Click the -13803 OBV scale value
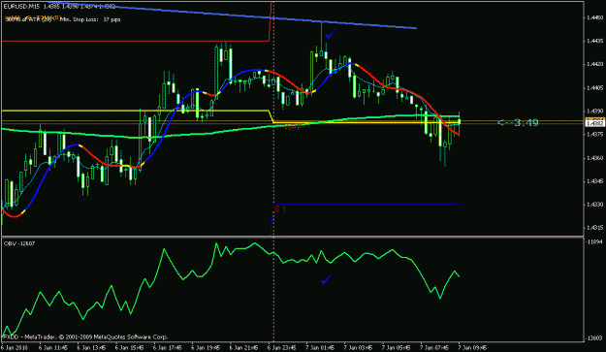The width and height of the screenshot is (606, 352). click(x=594, y=337)
